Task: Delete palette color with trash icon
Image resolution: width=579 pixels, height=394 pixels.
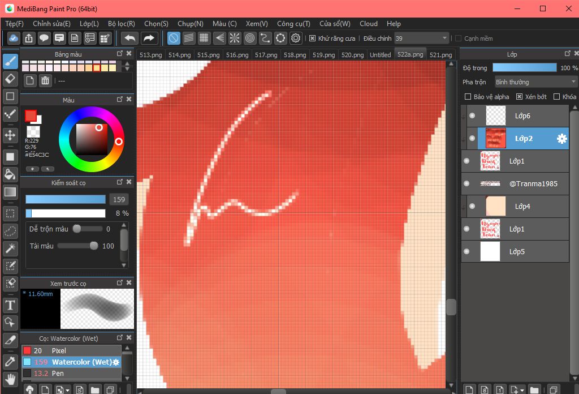Action: click(x=45, y=80)
